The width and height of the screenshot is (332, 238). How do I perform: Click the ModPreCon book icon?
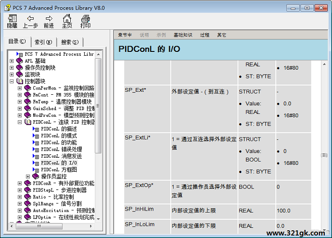27,115
